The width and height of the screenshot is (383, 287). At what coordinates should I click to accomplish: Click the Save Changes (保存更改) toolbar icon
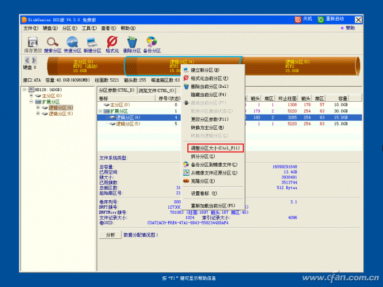pyautogui.click(x=33, y=42)
